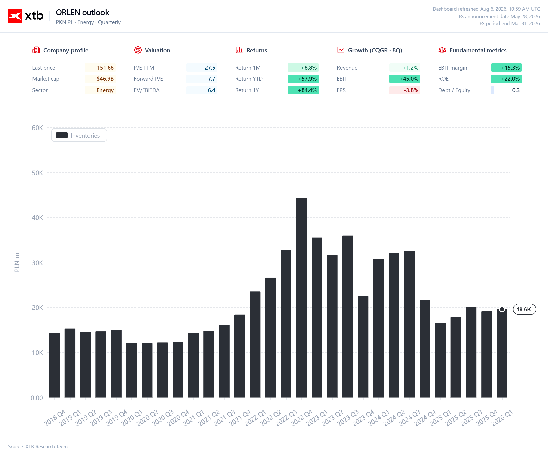
Task: Click the 0.00 y-axis label
Action: 37,398
